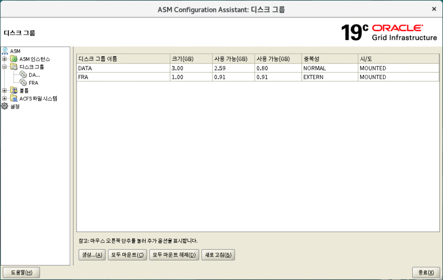Image resolution: width=443 pixels, height=280 pixels.
Task: Open 설정 in the tree
Action: pyautogui.click(x=15, y=107)
